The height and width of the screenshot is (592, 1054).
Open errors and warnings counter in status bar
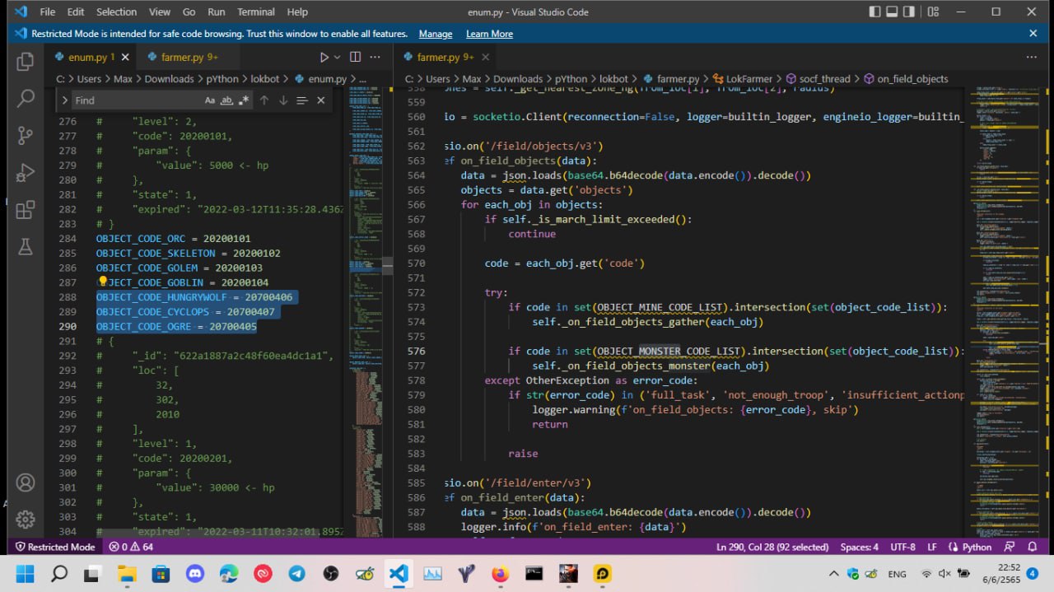click(x=131, y=547)
